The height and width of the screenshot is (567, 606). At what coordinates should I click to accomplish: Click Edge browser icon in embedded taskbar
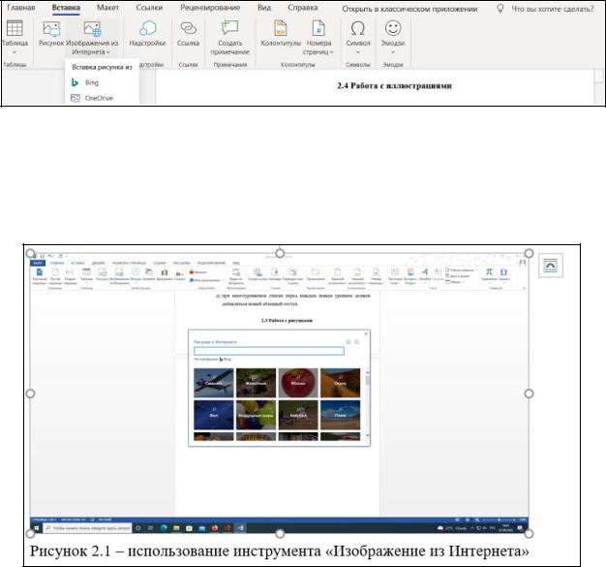(164, 528)
